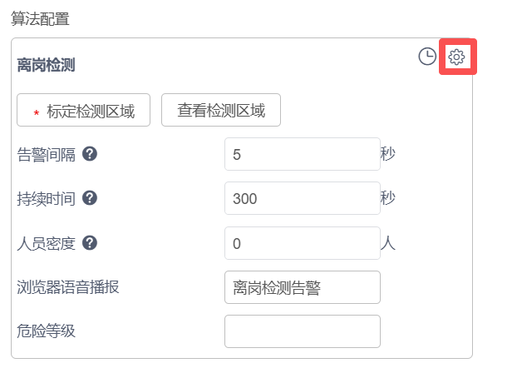
Task: Click the 持续时间 label text
Action: pos(47,199)
